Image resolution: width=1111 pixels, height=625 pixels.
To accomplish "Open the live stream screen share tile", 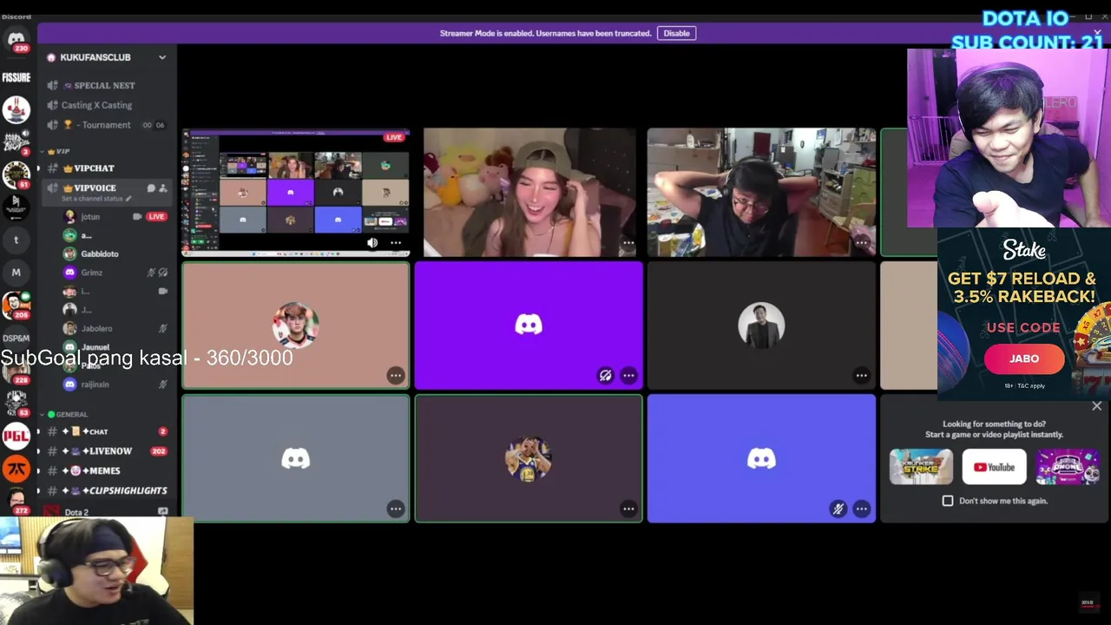I will 295,193.
